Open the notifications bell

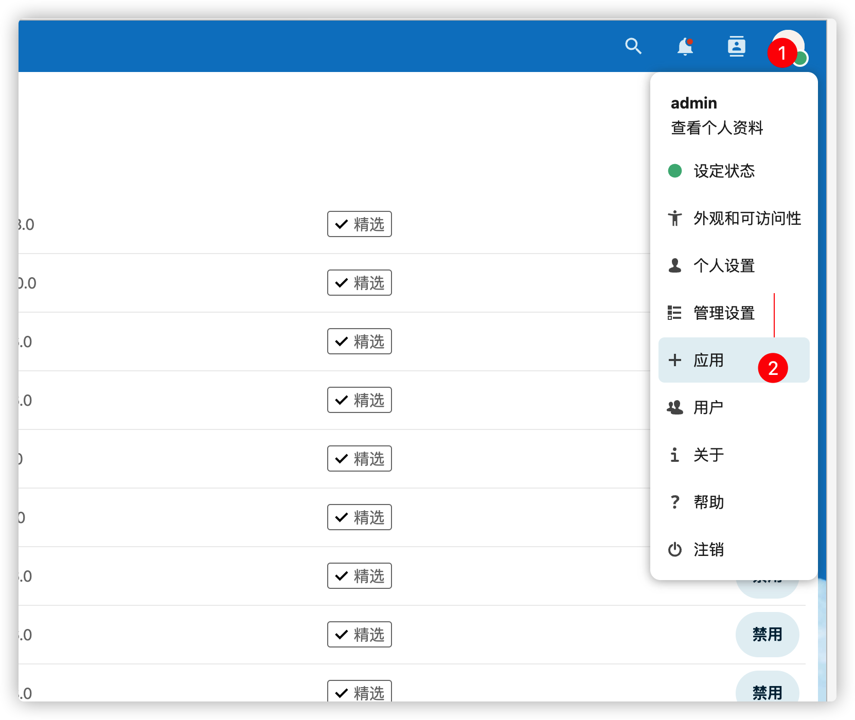(x=685, y=46)
